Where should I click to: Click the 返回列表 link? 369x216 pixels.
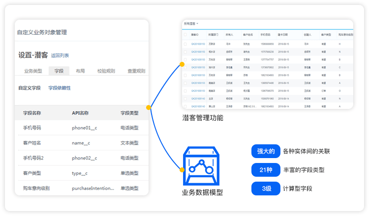click(x=60, y=56)
